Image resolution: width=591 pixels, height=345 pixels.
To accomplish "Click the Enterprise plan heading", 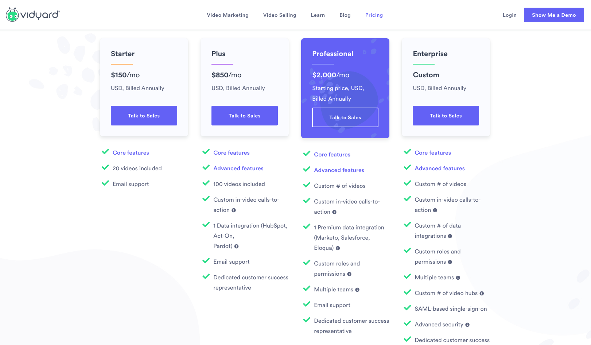I will [x=430, y=54].
